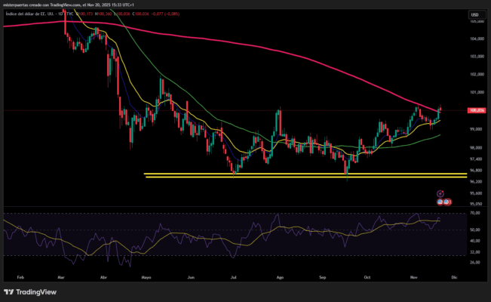This screenshot has width=491, height=302.
Task: Click the Jul label on time axis
Action: [235, 277]
